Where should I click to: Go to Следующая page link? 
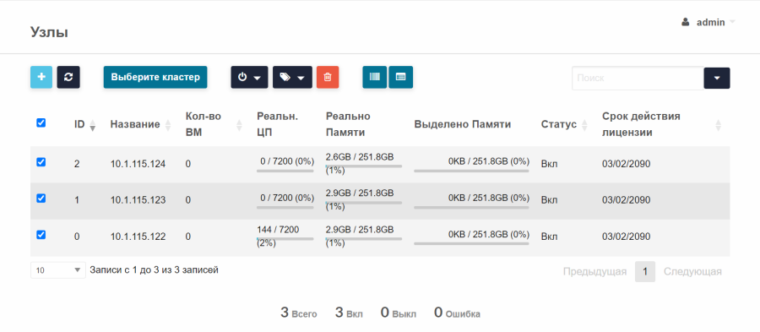tap(692, 271)
